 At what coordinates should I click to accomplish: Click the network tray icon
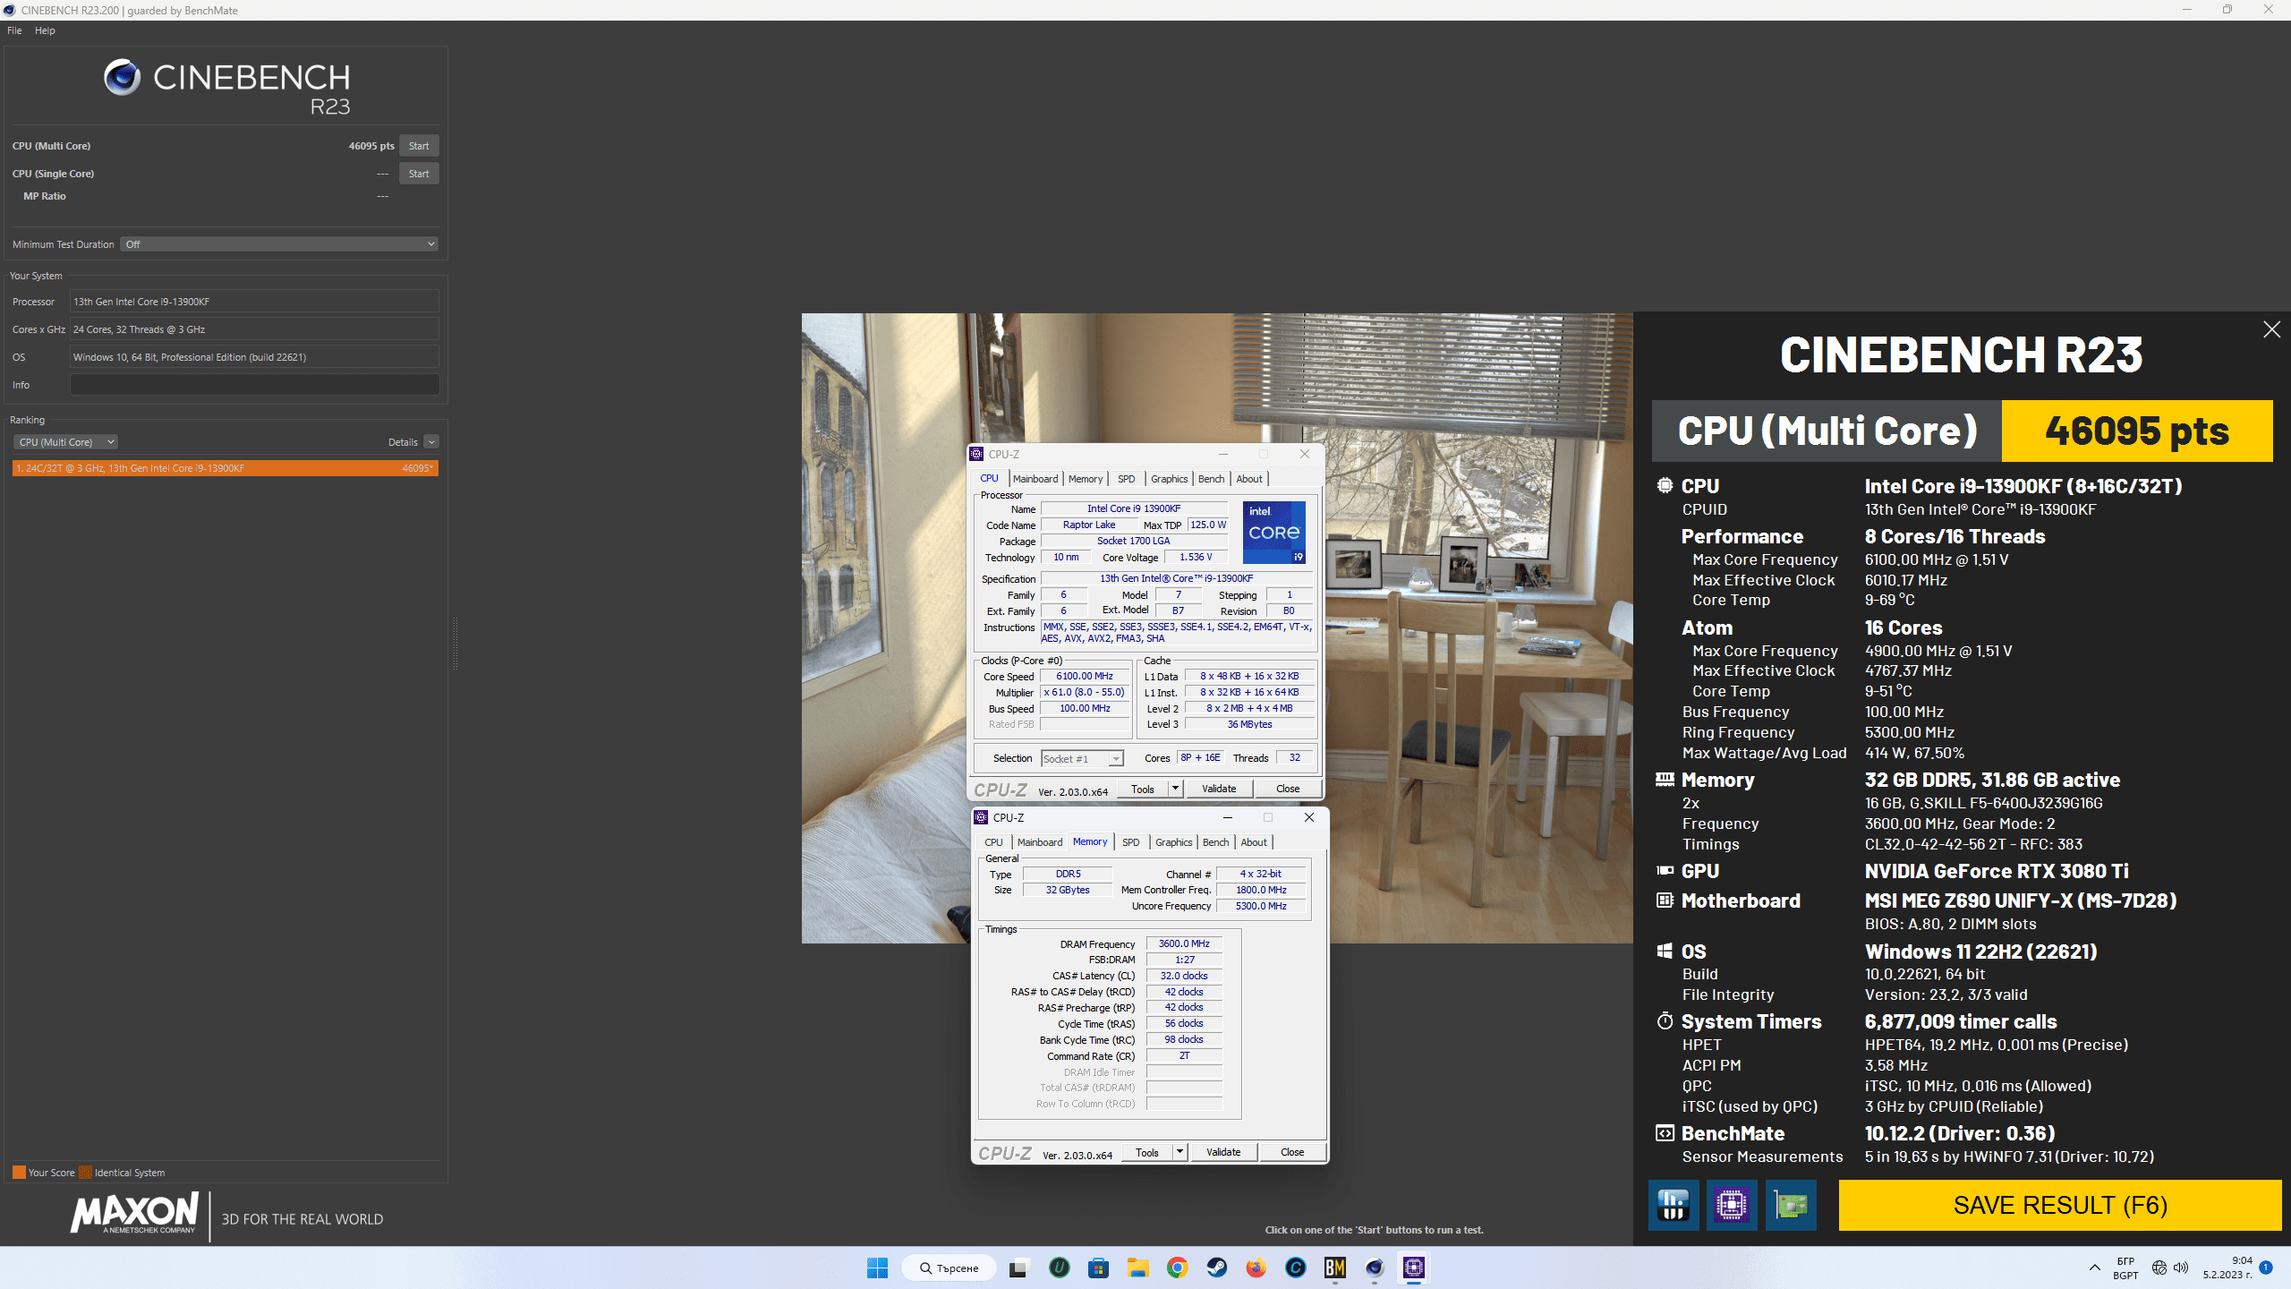pyautogui.click(x=2159, y=1268)
